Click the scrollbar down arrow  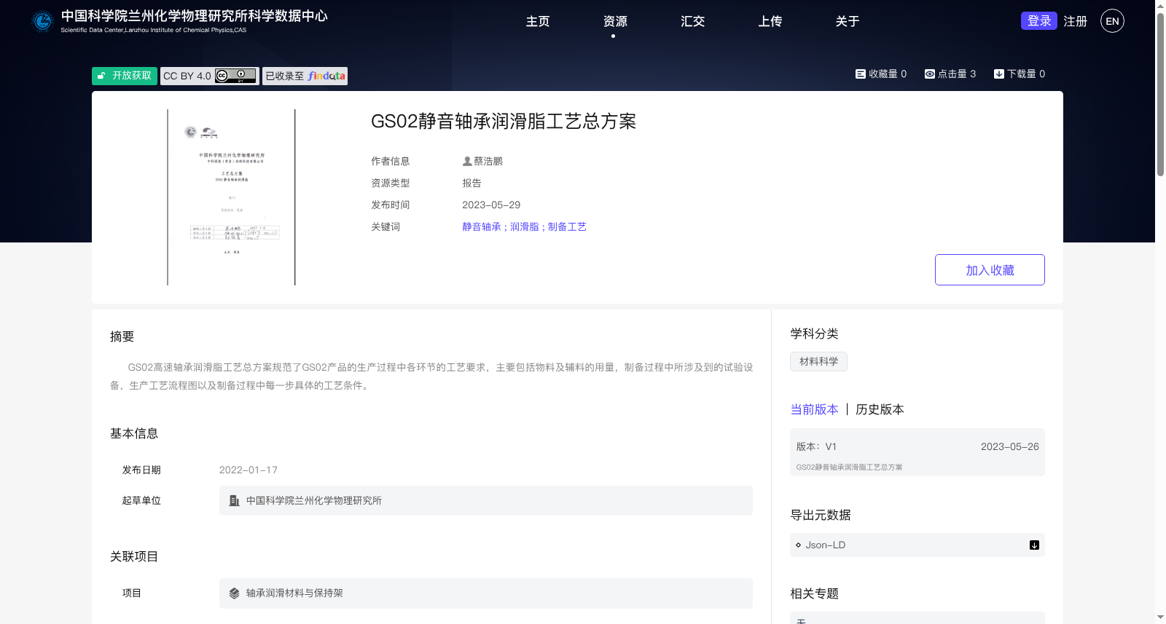1160,617
